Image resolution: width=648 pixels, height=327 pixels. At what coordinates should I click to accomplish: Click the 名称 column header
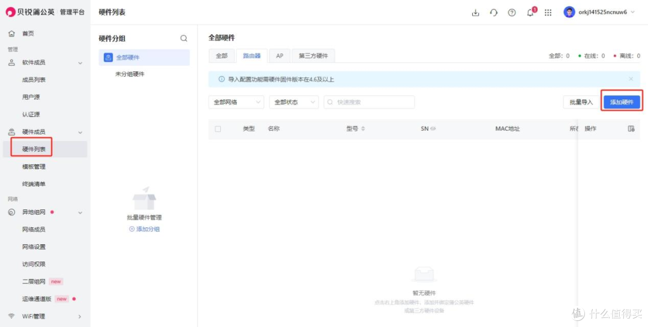274,128
